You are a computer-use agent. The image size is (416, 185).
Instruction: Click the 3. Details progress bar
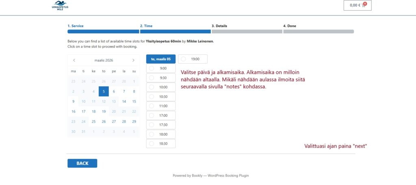(247, 31)
